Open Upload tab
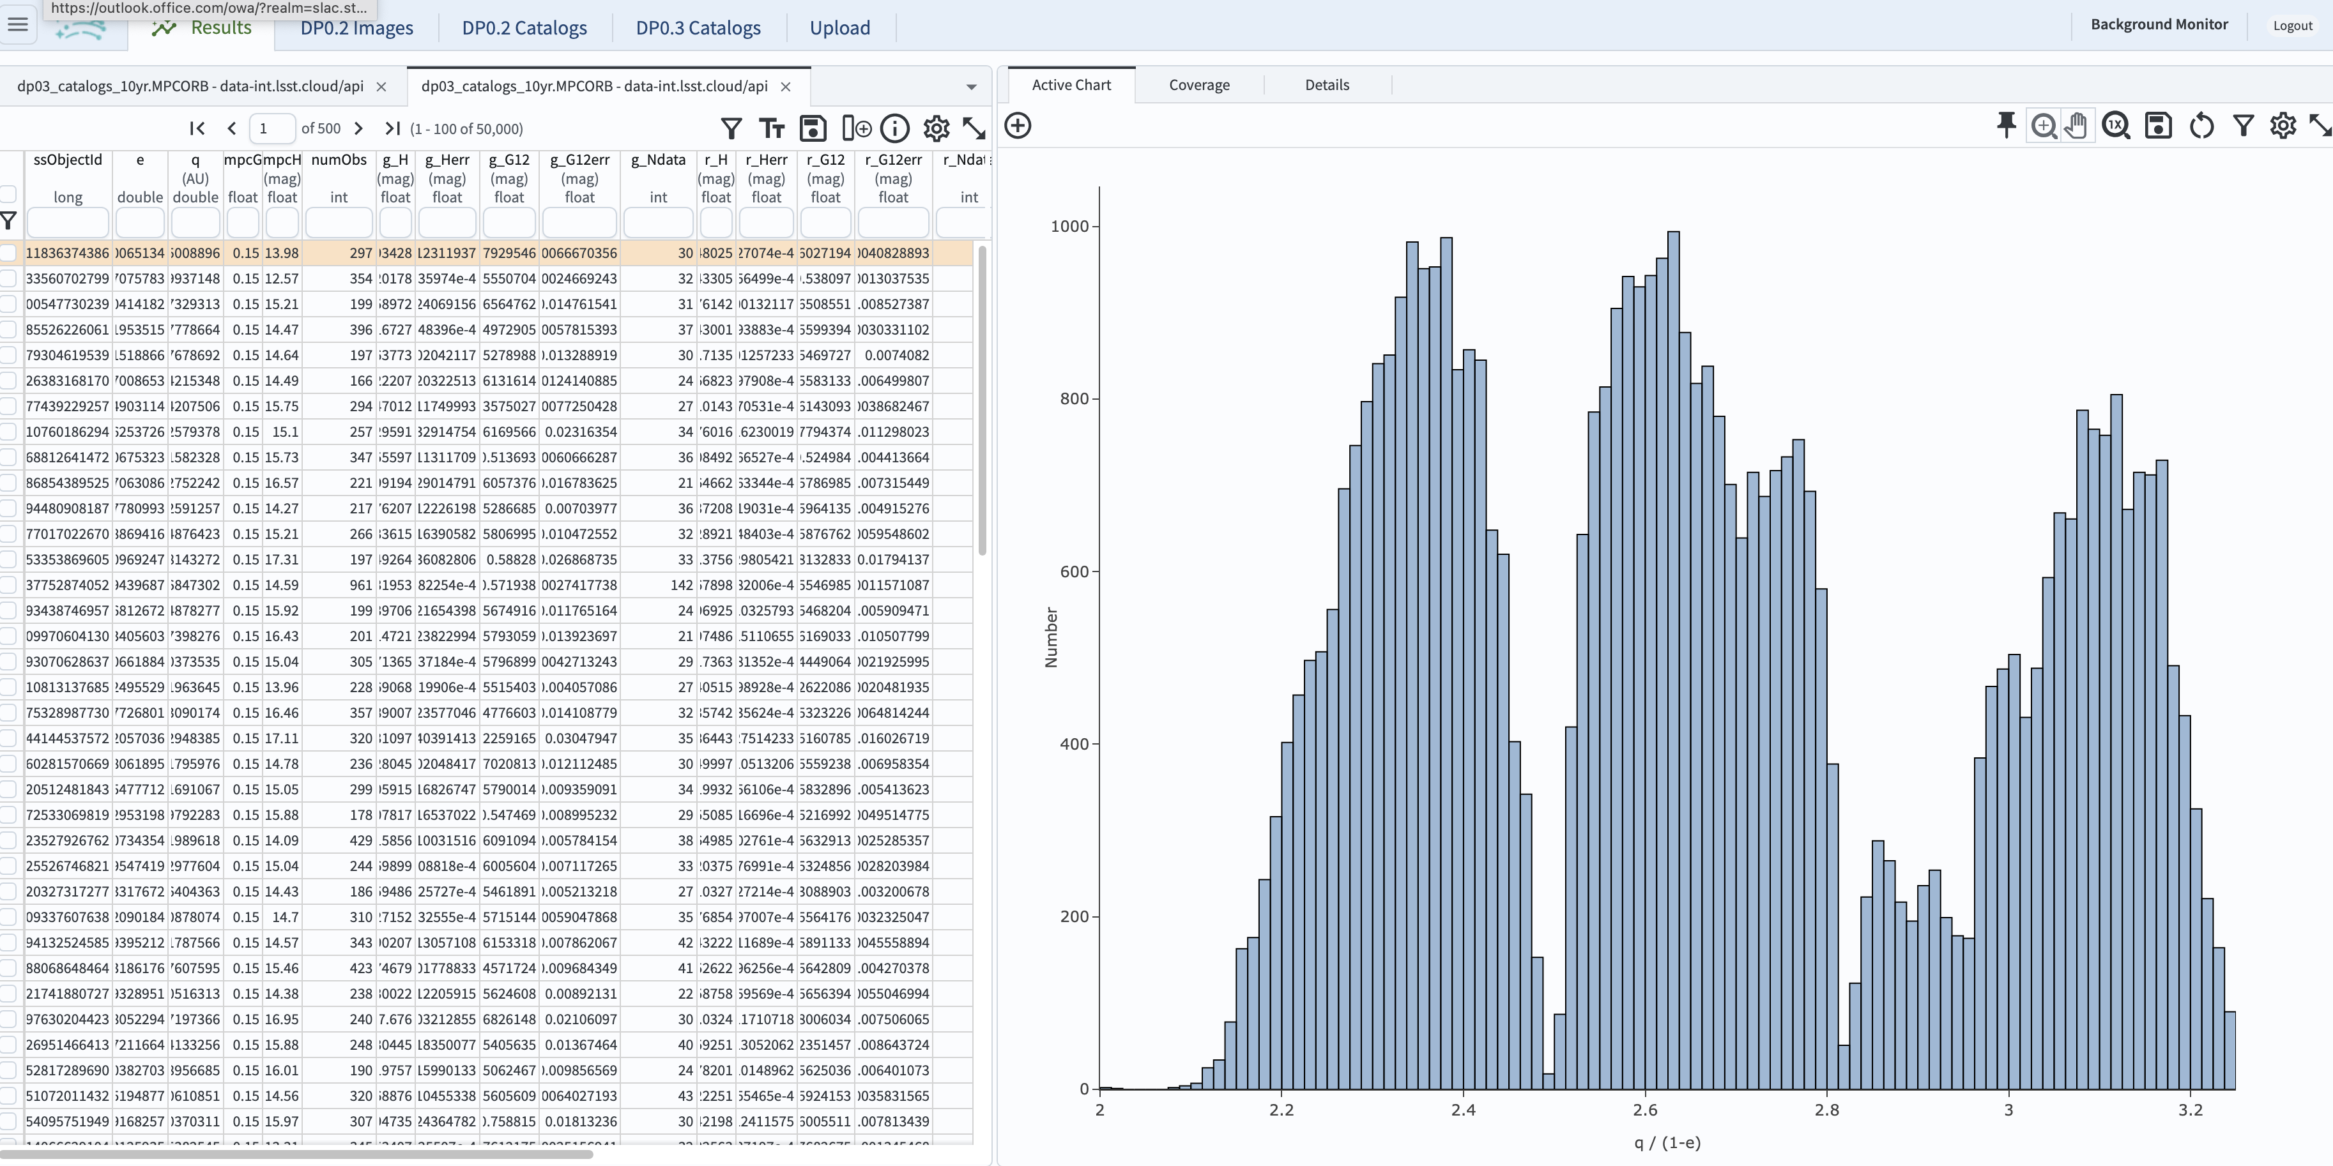The image size is (2333, 1166). point(839,28)
